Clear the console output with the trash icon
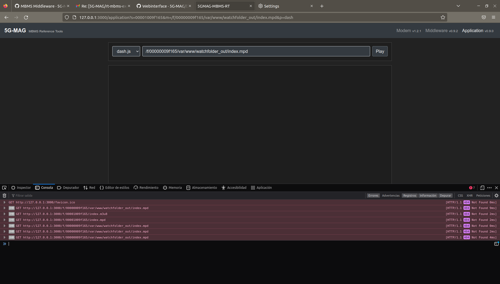 [4, 195]
